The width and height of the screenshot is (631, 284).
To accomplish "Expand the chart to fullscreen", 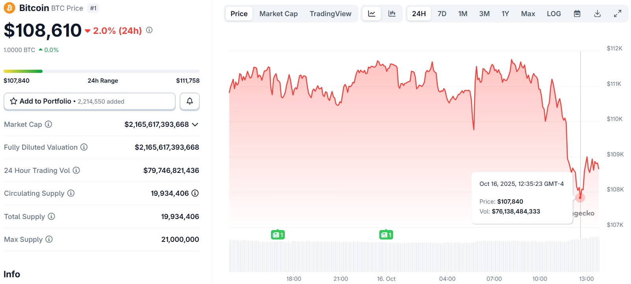I will (x=618, y=14).
